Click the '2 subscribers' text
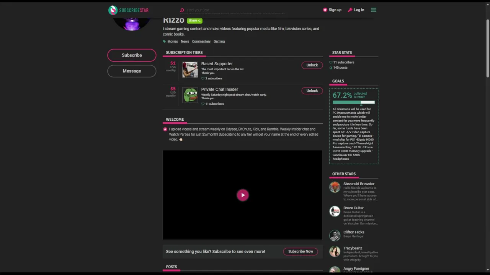This screenshot has width=490, height=275. (214, 78)
